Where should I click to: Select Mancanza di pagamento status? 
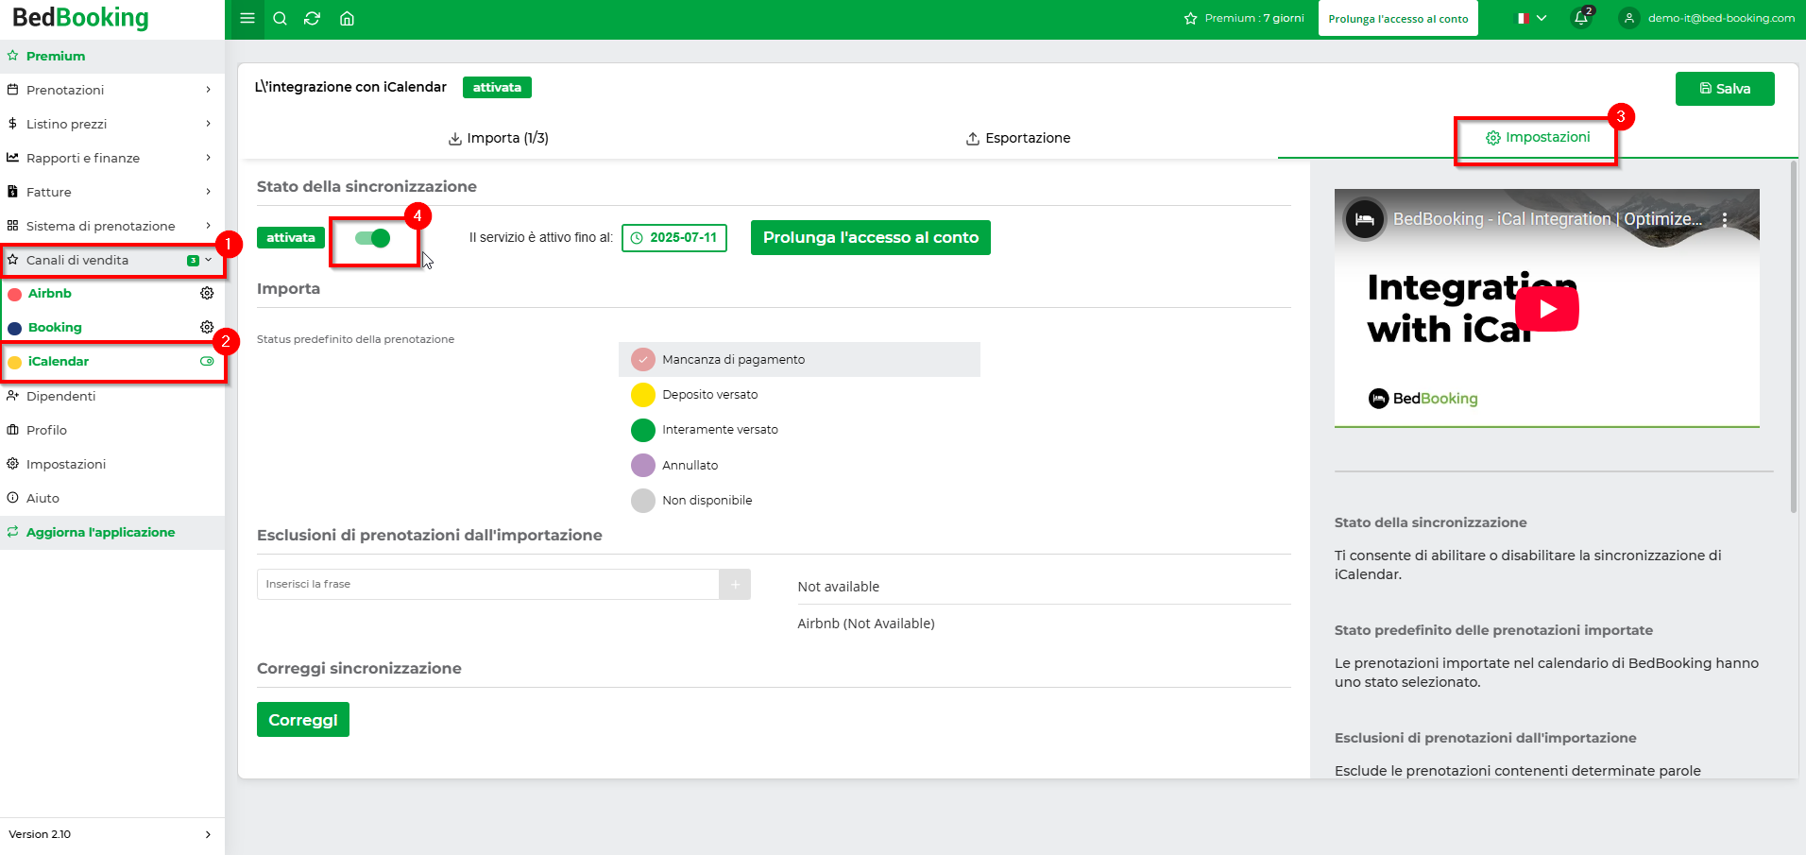(x=799, y=359)
